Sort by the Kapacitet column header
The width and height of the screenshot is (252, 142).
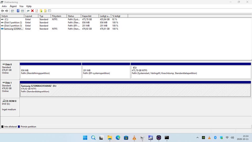point(90,16)
